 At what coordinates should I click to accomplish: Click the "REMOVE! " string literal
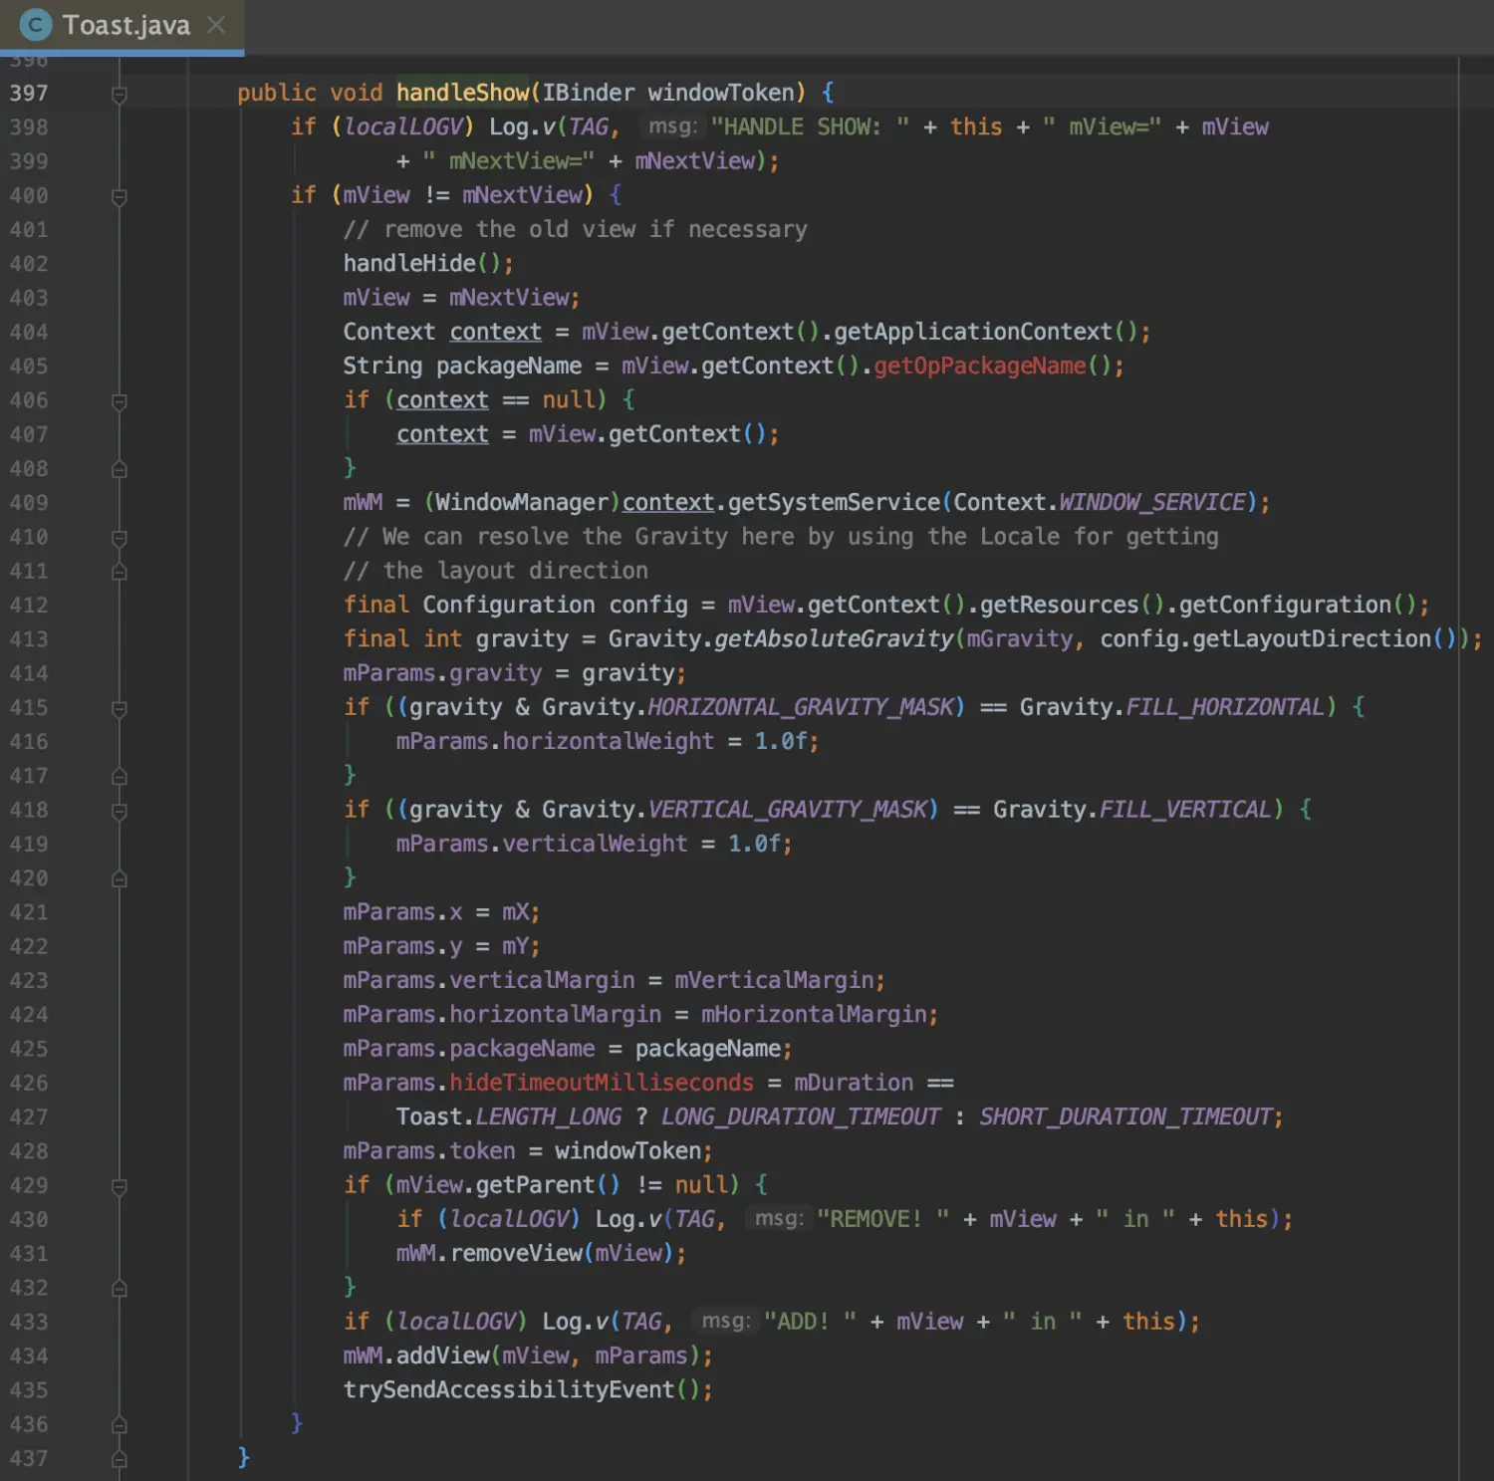(x=882, y=1219)
